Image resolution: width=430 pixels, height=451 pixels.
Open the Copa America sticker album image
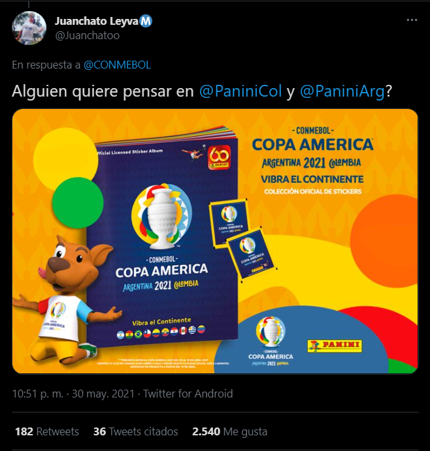215,241
